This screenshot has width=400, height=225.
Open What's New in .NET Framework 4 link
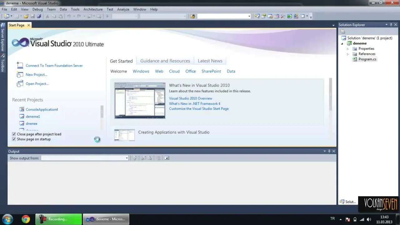click(x=195, y=104)
